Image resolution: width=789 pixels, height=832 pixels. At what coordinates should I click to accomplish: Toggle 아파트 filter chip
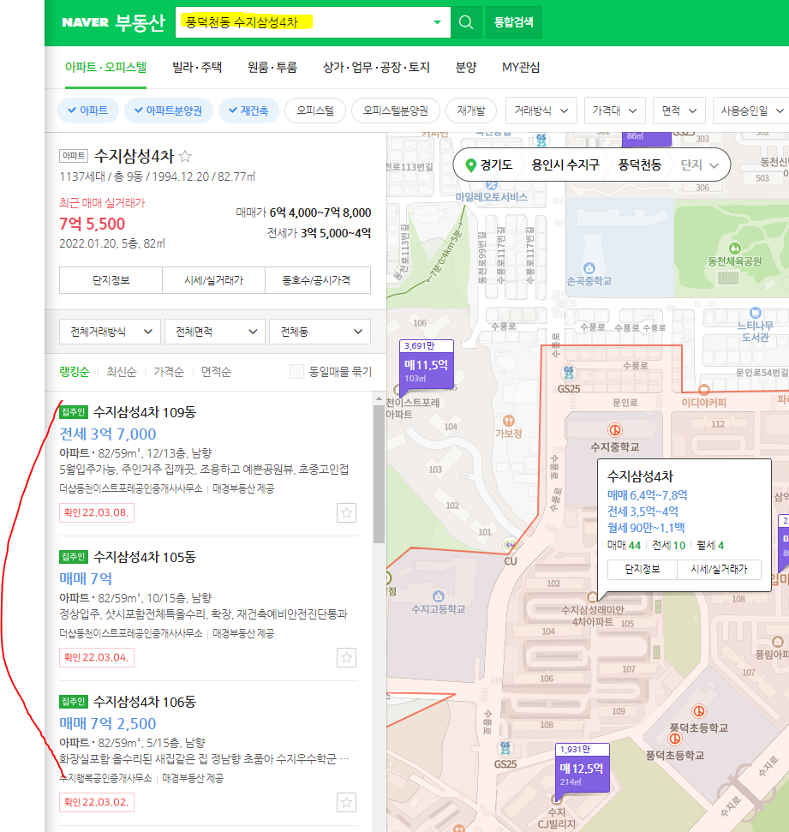click(88, 111)
